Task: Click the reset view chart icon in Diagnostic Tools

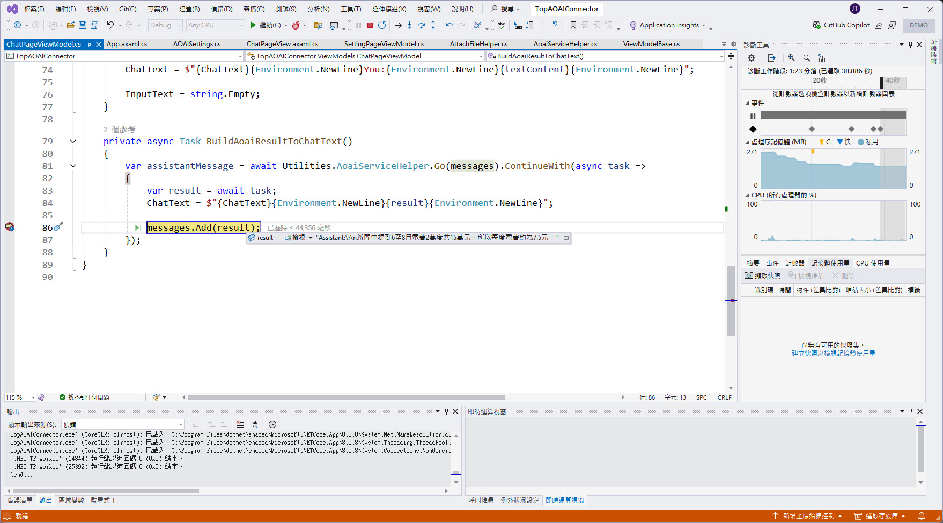Action: pos(822,58)
